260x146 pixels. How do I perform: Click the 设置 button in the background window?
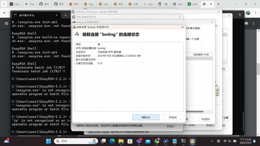pos(226,118)
